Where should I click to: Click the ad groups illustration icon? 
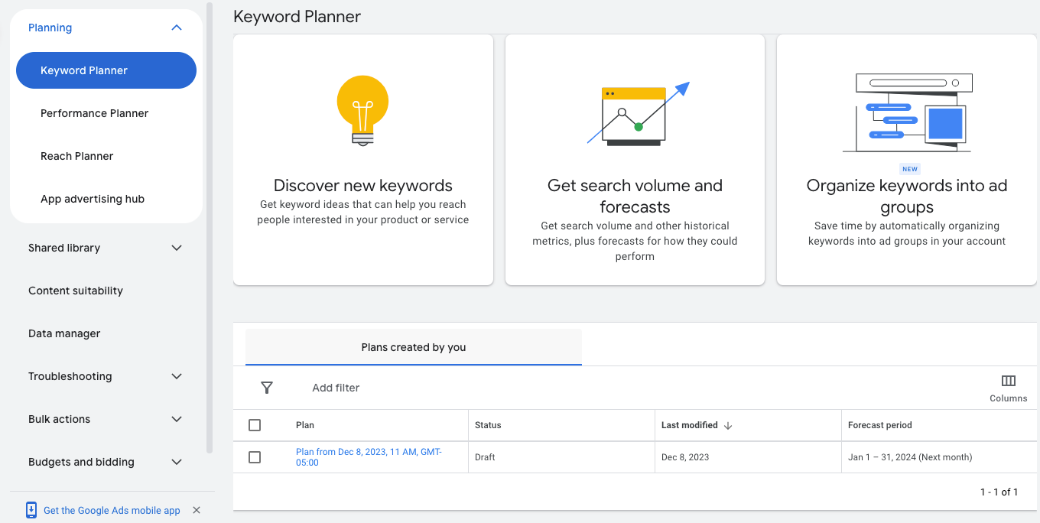[x=907, y=112]
